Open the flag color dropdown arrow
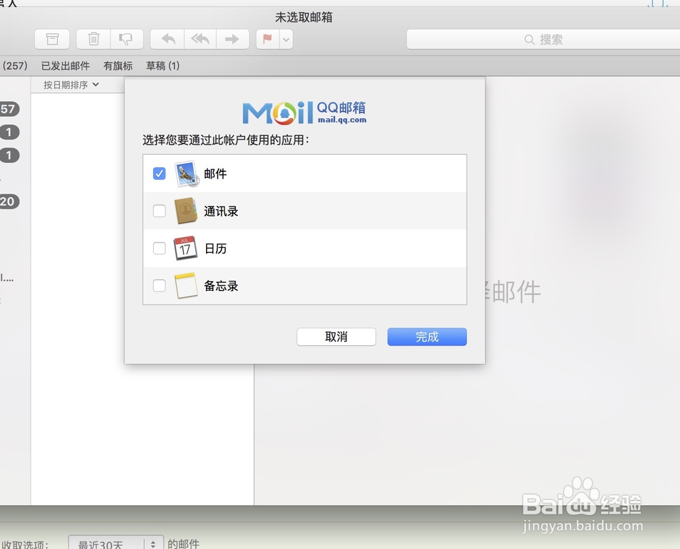 tap(286, 39)
